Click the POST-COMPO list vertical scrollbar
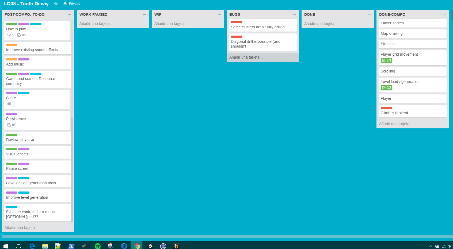 click(x=72, y=170)
